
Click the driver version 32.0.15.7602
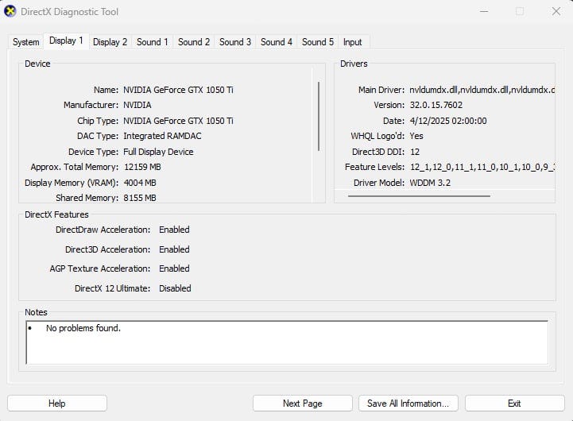click(436, 105)
